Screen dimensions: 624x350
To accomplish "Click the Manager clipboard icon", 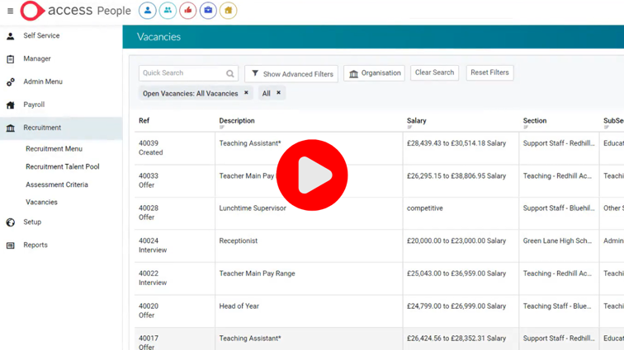I will [x=11, y=59].
